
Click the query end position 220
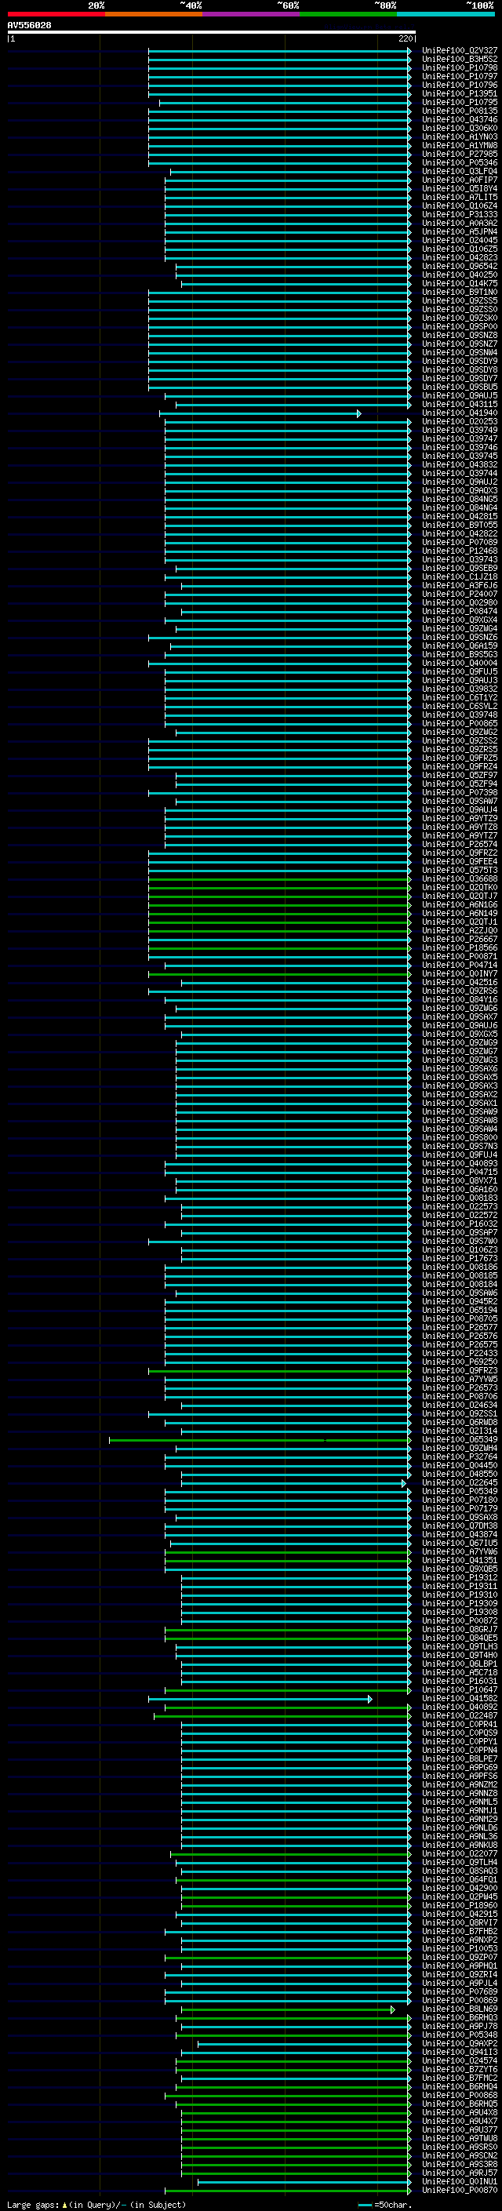tap(406, 38)
